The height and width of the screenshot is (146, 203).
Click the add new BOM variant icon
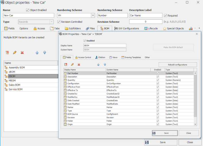point(7,53)
